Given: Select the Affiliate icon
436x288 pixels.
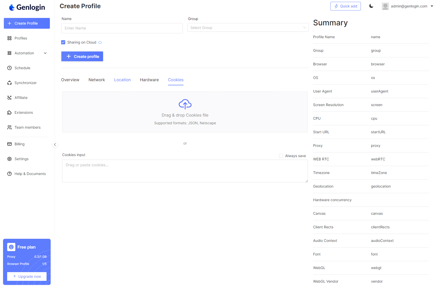Looking at the screenshot, I should pyautogui.click(x=9, y=98).
